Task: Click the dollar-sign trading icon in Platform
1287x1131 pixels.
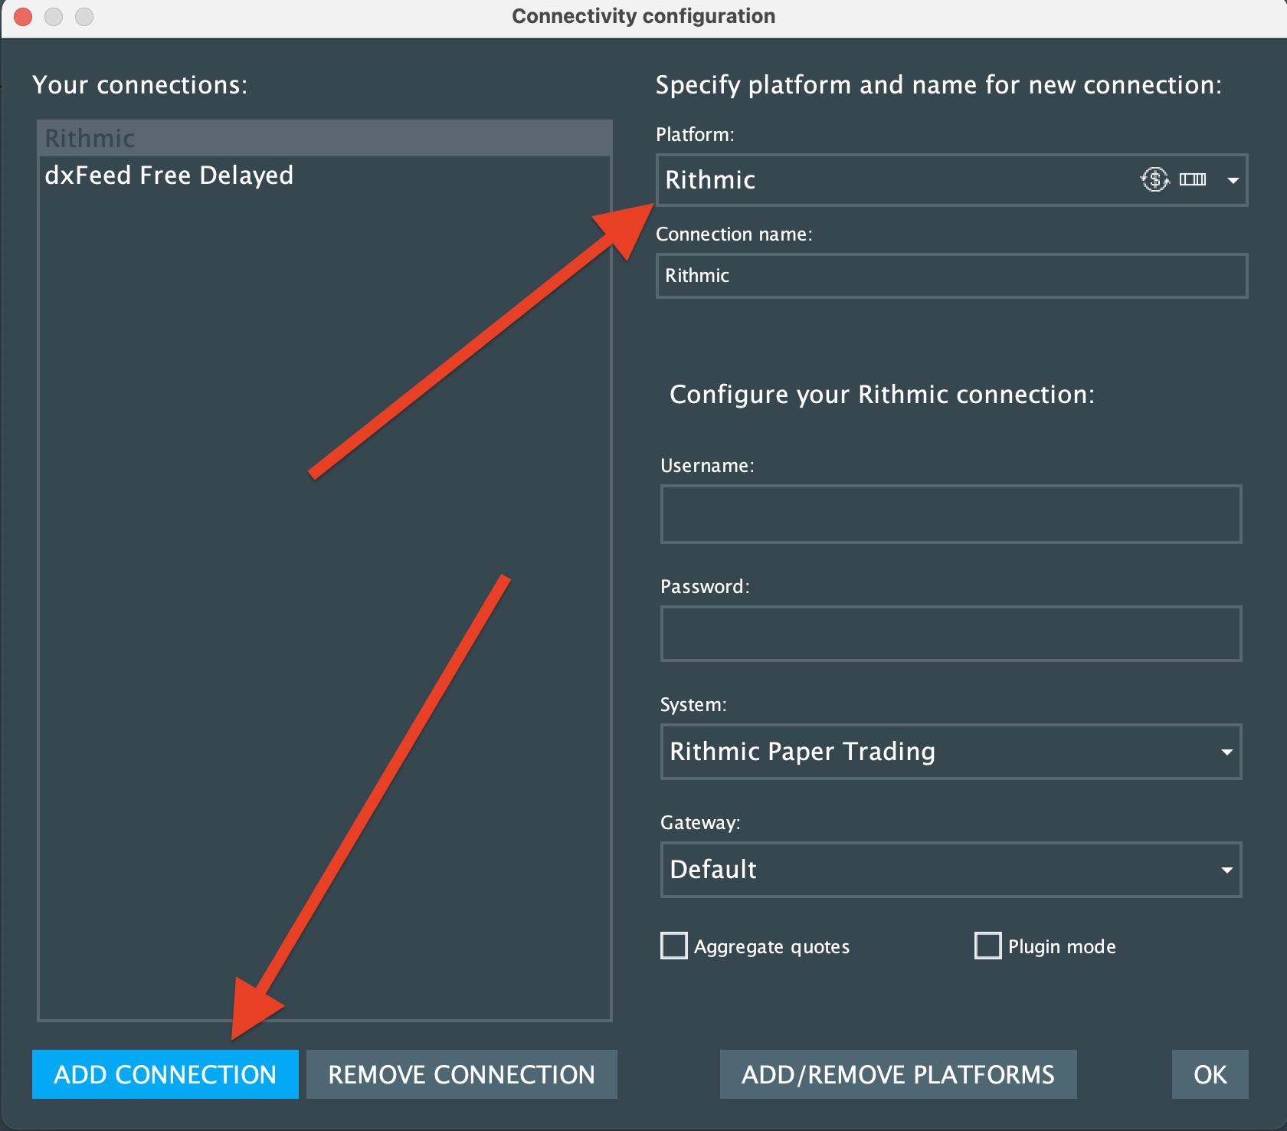Action: (x=1154, y=179)
